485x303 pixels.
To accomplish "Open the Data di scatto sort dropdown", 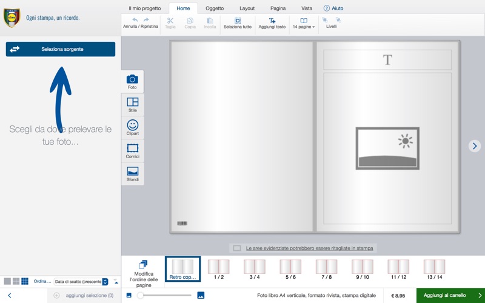I will click(x=81, y=282).
